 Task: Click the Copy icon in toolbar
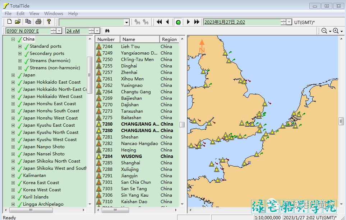pos(28,22)
